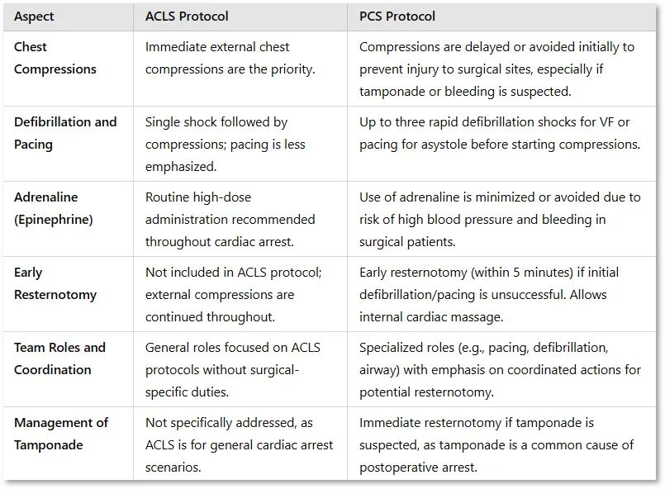Click the Defibrillation and Pacing row label
This screenshot has width=665, height=489.
click(x=65, y=133)
